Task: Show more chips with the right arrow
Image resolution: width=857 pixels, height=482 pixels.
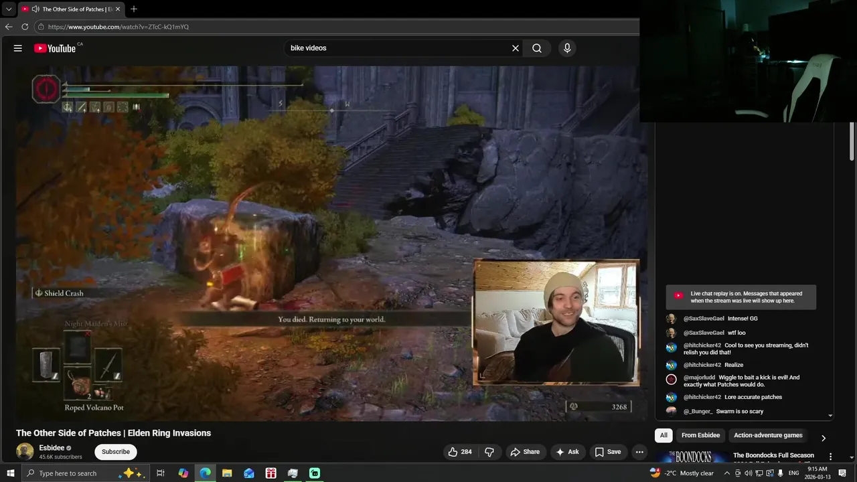Action: [x=824, y=438]
